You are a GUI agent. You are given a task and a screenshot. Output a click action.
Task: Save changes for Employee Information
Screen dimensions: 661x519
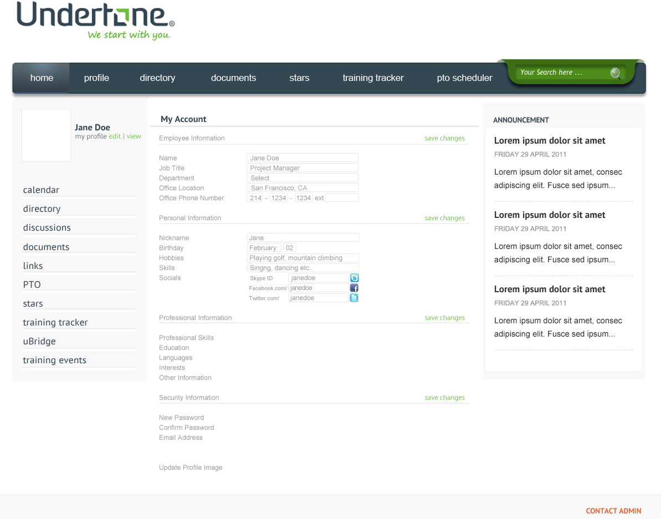(x=444, y=138)
